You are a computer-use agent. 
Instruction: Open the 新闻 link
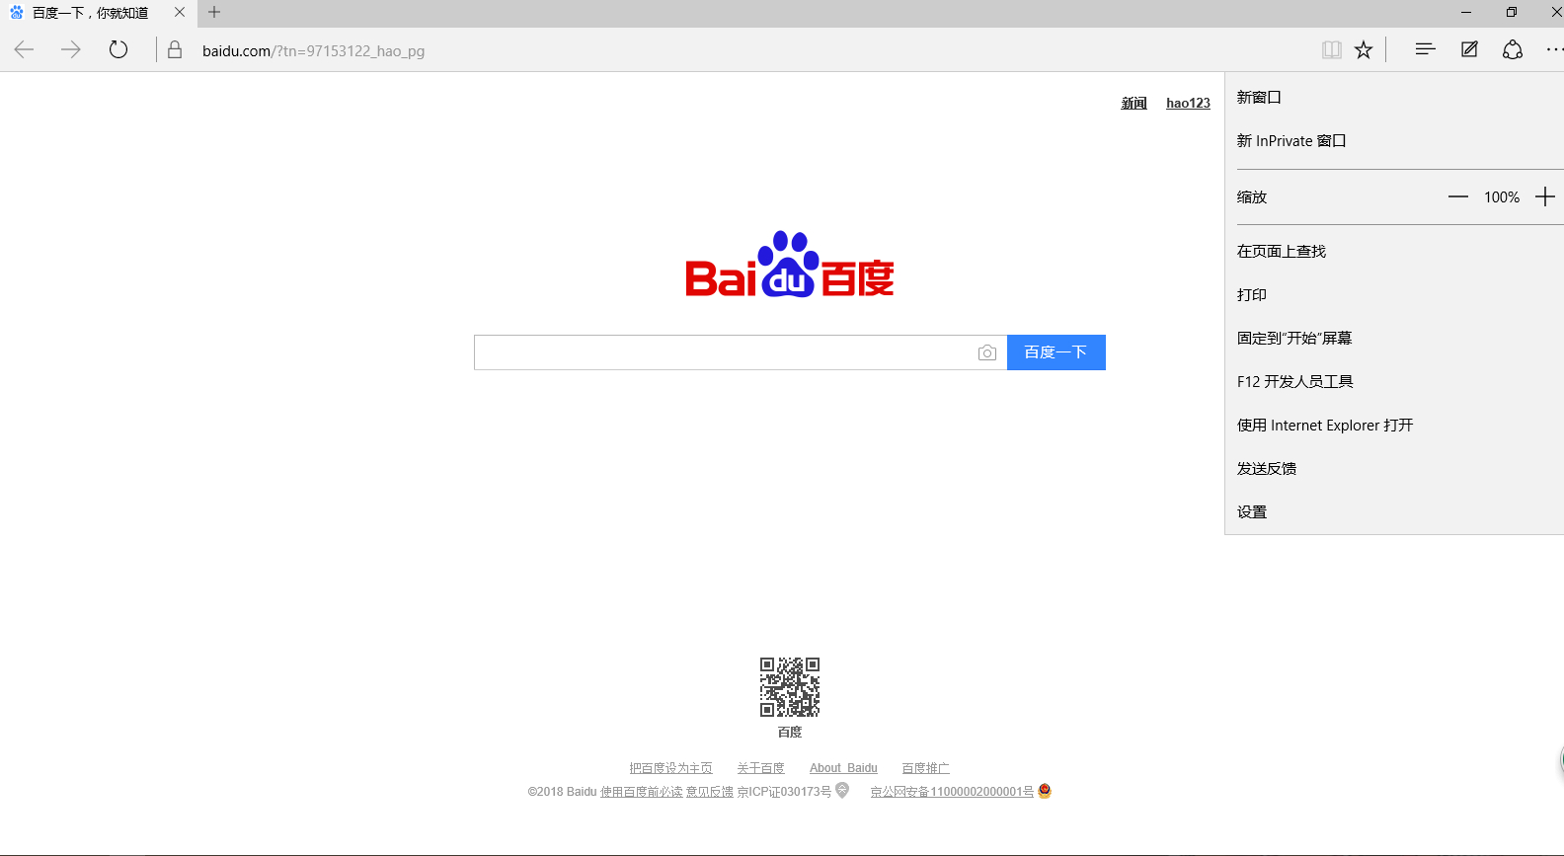1134,103
